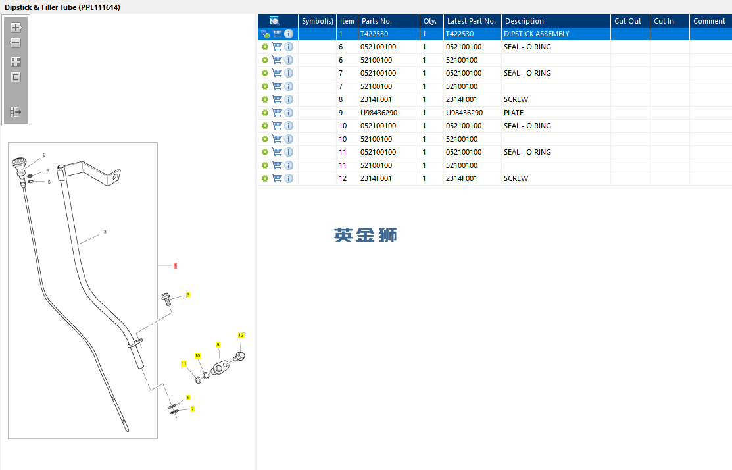Click gear icon for item 11 part 052100100
Viewport: 732px width, 470px height.
pyautogui.click(x=265, y=152)
